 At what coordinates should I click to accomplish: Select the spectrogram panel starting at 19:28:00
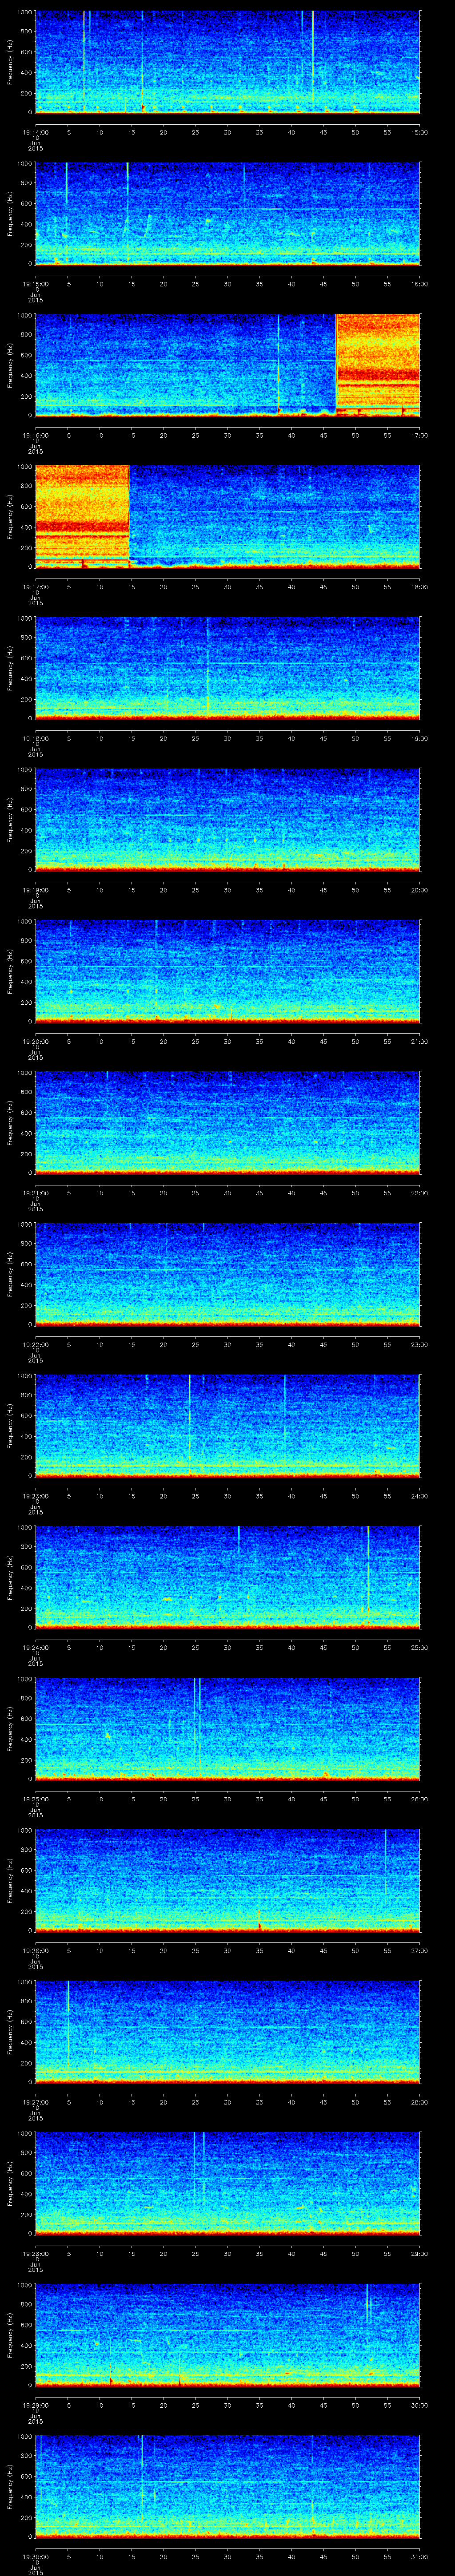pos(227,2184)
